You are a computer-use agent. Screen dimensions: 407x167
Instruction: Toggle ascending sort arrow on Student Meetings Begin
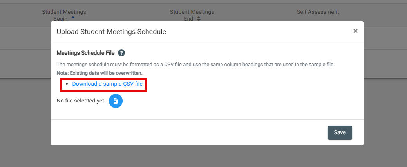(73, 18)
